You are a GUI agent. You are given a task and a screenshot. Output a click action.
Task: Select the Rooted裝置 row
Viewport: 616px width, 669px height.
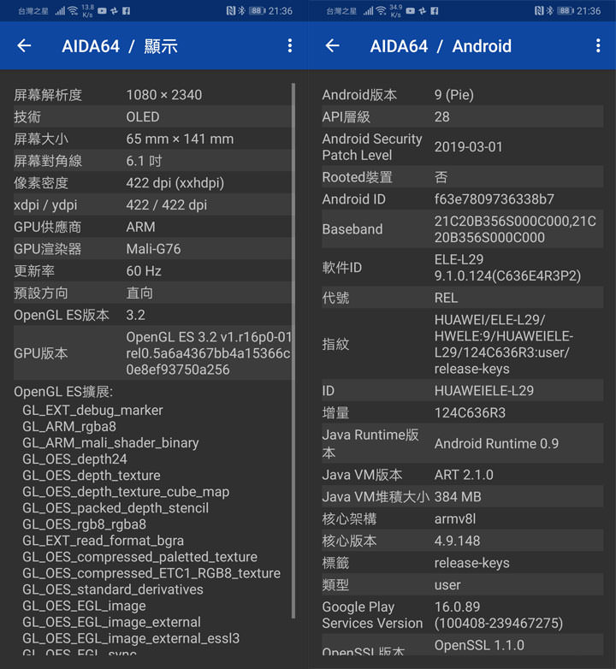point(462,176)
